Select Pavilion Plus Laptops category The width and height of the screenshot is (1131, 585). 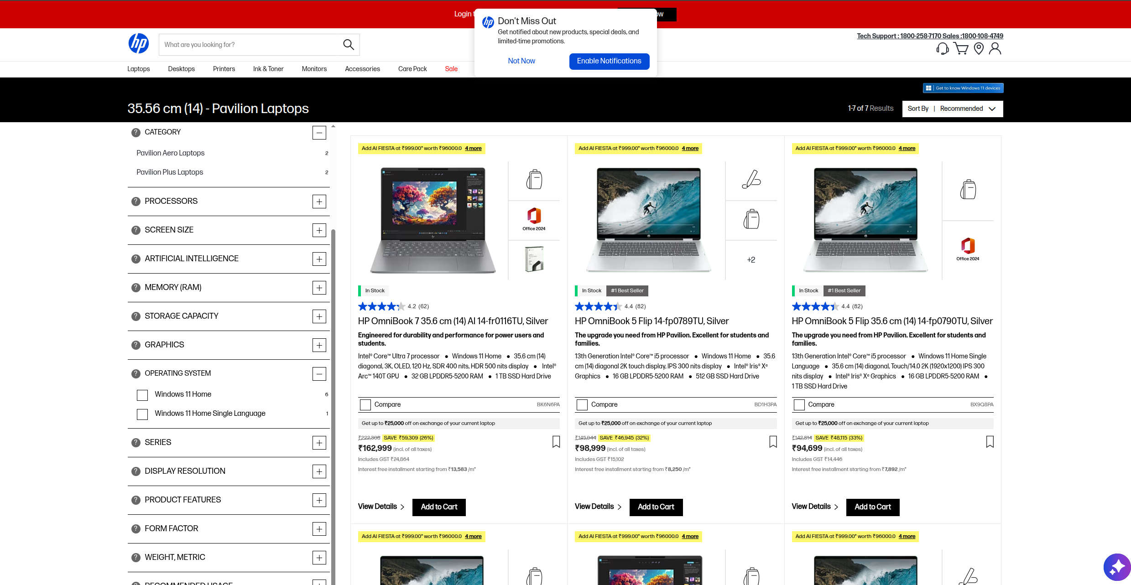pyautogui.click(x=170, y=172)
